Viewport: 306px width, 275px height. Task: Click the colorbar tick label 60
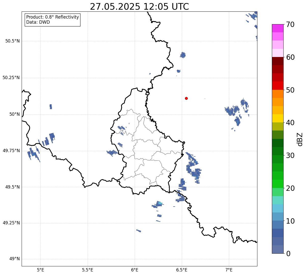click(x=290, y=57)
